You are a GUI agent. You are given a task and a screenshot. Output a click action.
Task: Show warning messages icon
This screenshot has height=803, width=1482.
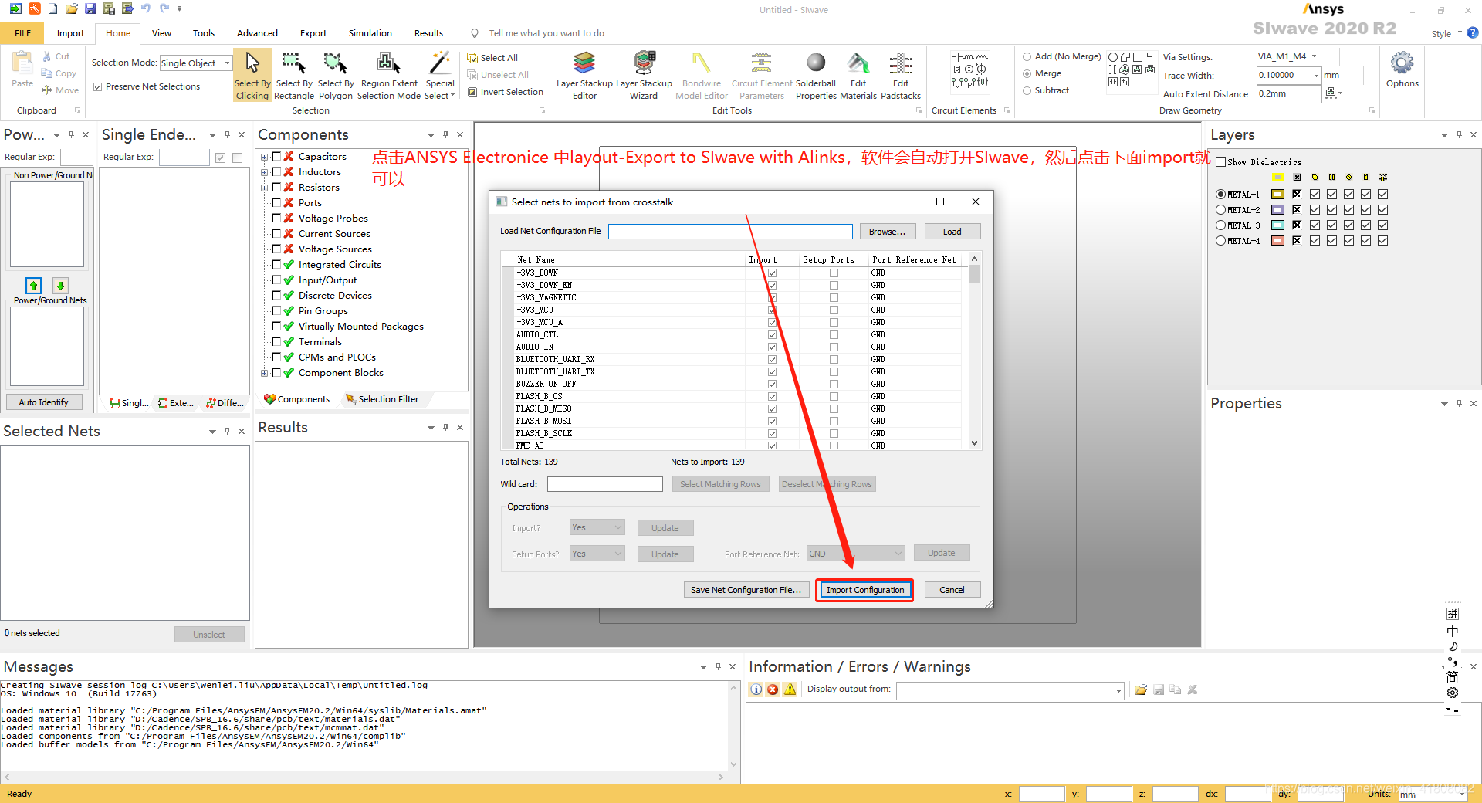pos(790,689)
